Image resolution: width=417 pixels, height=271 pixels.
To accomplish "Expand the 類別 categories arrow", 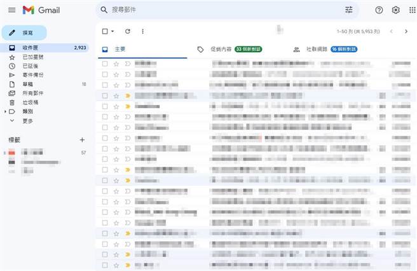I will click(5, 111).
